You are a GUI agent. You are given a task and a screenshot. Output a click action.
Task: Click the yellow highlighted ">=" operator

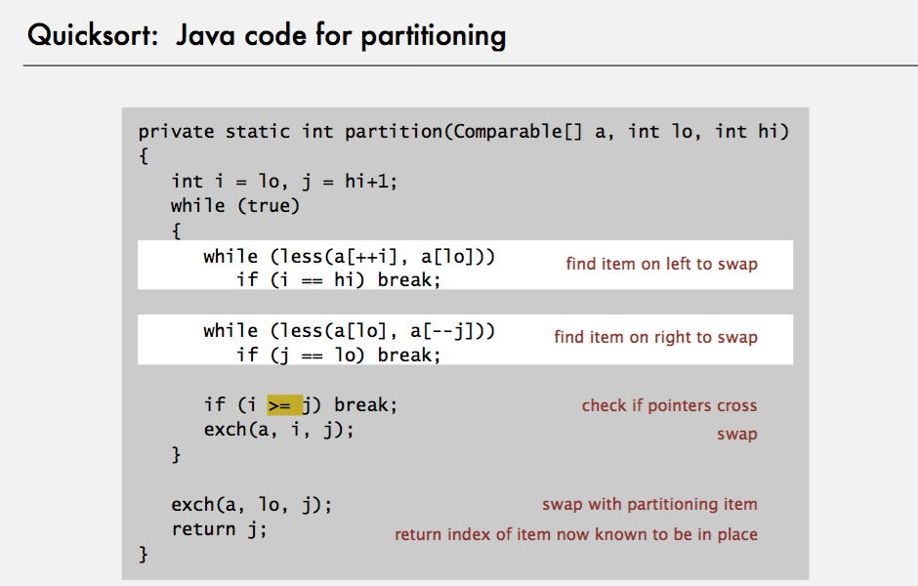point(284,404)
